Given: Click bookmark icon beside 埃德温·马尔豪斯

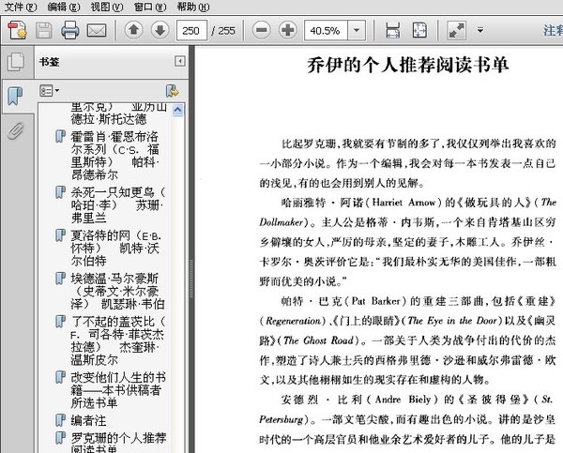Looking at the screenshot, I should pos(60,279).
